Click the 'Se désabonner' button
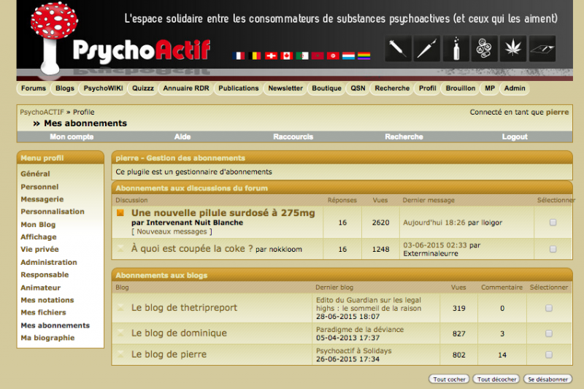 pos(547,380)
